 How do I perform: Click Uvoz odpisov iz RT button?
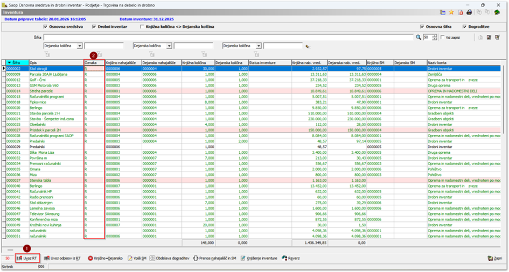point(62,259)
